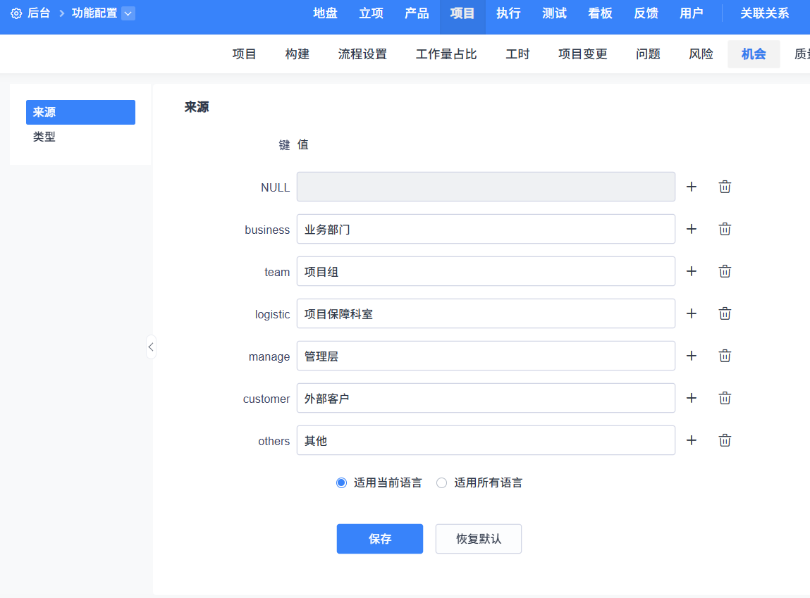Click the 保存 button
This screenshot has height=598, width=810.
(x=379, y=539)
